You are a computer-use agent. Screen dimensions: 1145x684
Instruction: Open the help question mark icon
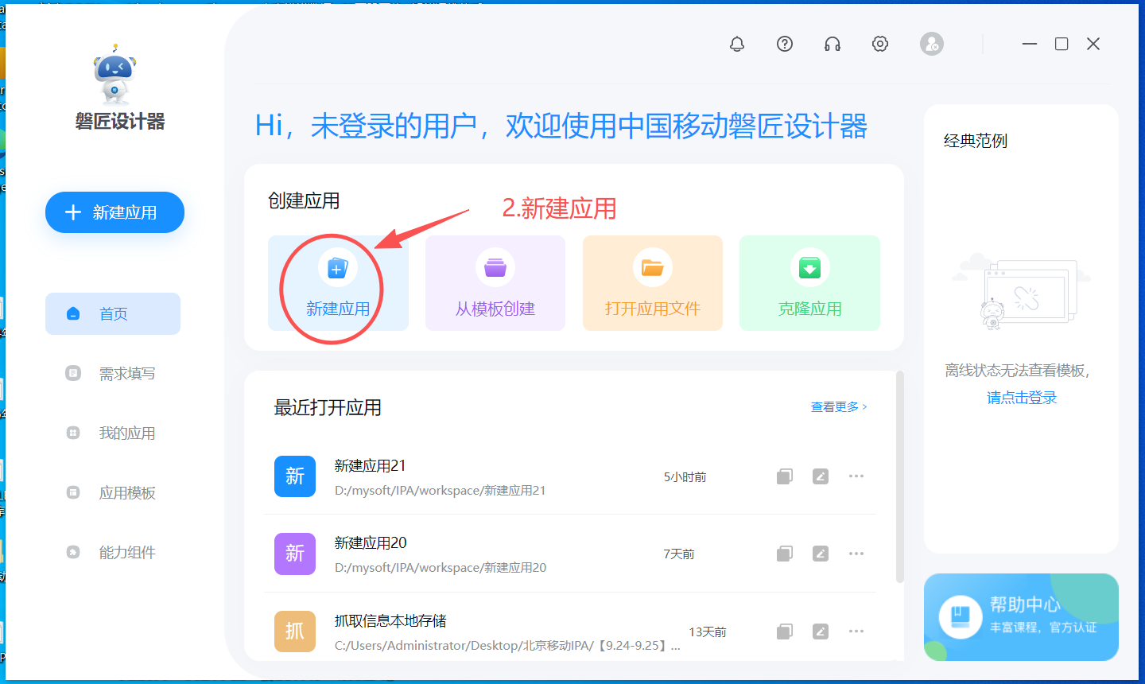coord(785,44)
